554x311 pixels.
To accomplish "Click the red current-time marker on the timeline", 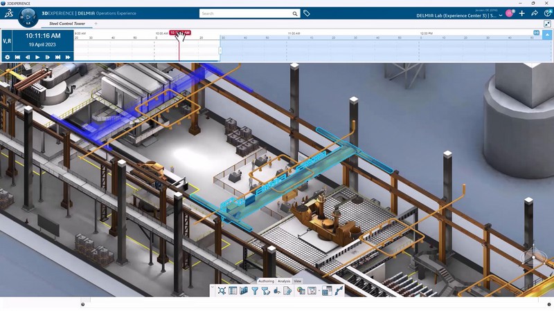I will pos(179,32).
